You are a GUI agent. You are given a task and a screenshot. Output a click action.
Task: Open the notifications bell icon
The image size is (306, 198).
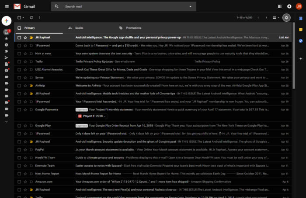[289, 7]
